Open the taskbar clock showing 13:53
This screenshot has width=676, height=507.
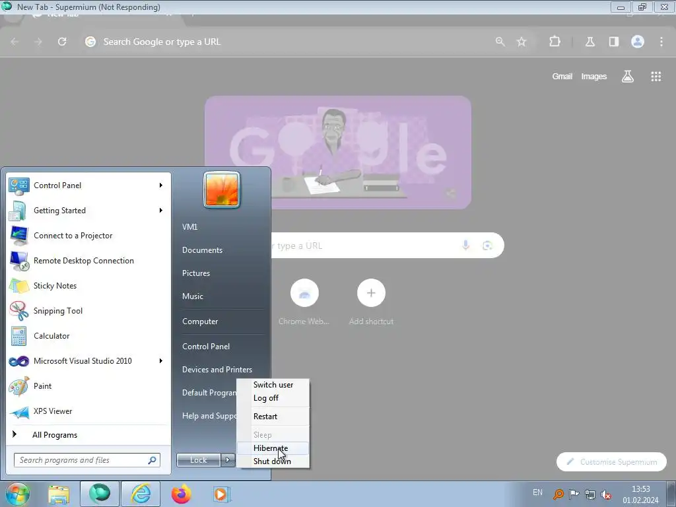640,494
